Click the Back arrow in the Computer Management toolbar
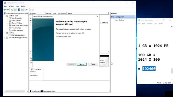 click(5, 10)
